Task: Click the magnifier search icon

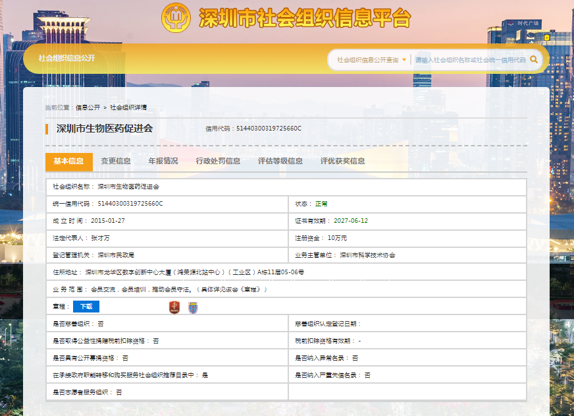Action: 534,59
